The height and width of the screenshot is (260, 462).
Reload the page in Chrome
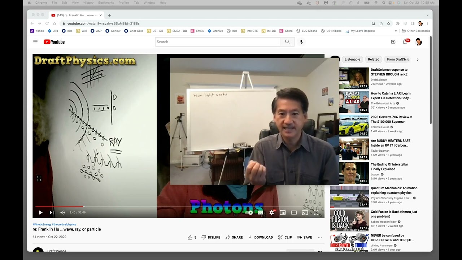[x=47, y=23]
